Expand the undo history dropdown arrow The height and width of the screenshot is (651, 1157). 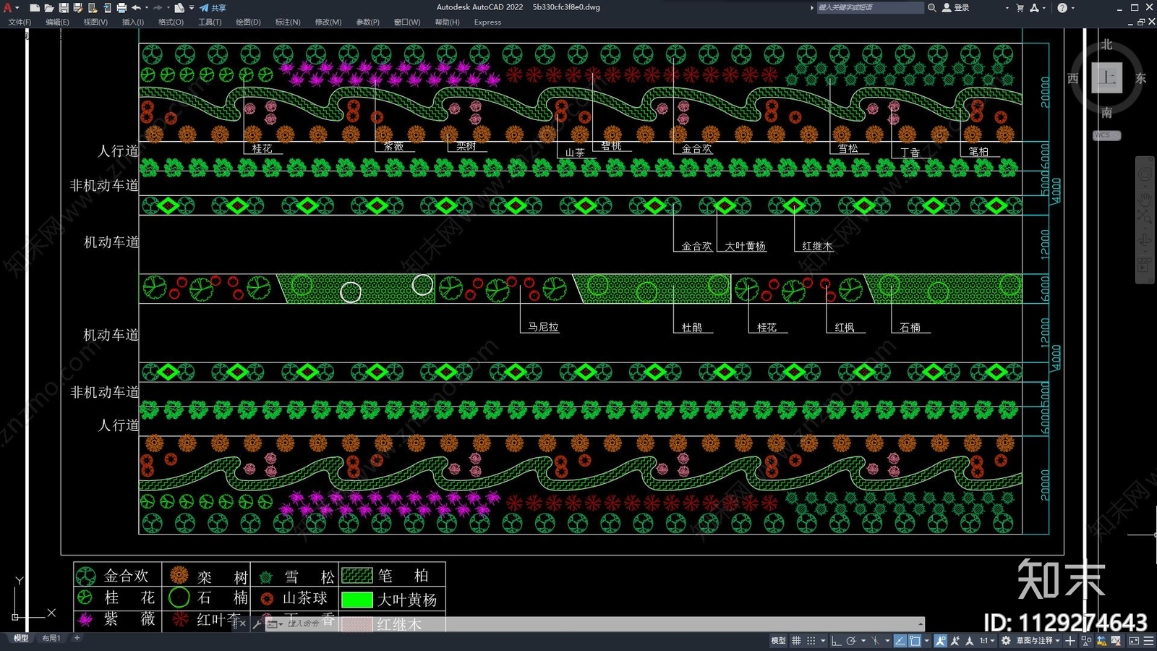point(146,7)
